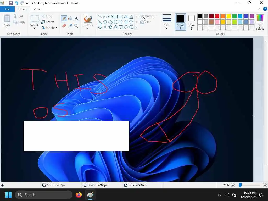Select the Pencil tool
This screenshot has width=268, height=201.
tap(64, 19)
